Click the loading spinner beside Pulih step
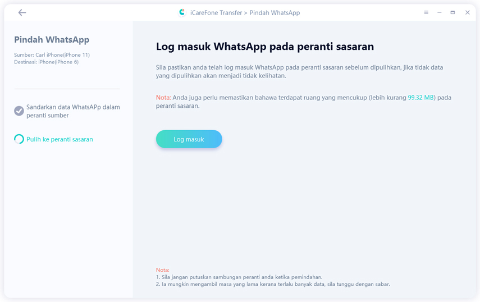This screenshot has height=302, width=480. click(x=19, y=139)
